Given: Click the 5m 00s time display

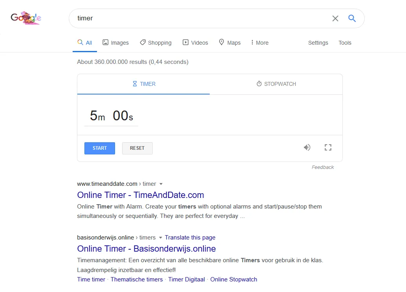Looking at the screenshot, I should (112, 116).
